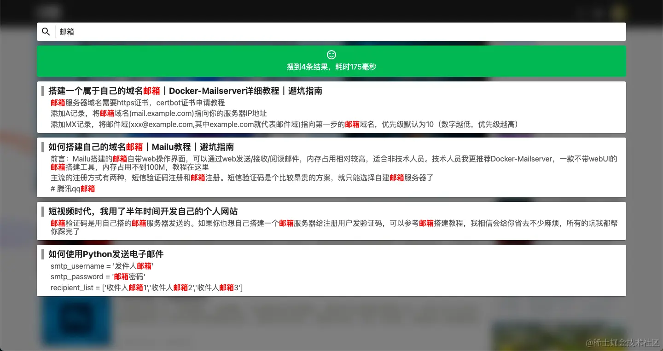Viewport: 663px width, 351px height.
Task: Click the recipient_list code snippet line
Action: [146, 288]
